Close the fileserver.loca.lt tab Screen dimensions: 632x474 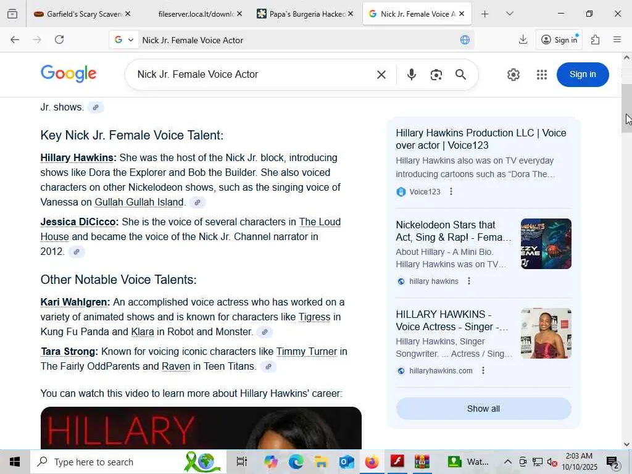(x=239, y=14)
